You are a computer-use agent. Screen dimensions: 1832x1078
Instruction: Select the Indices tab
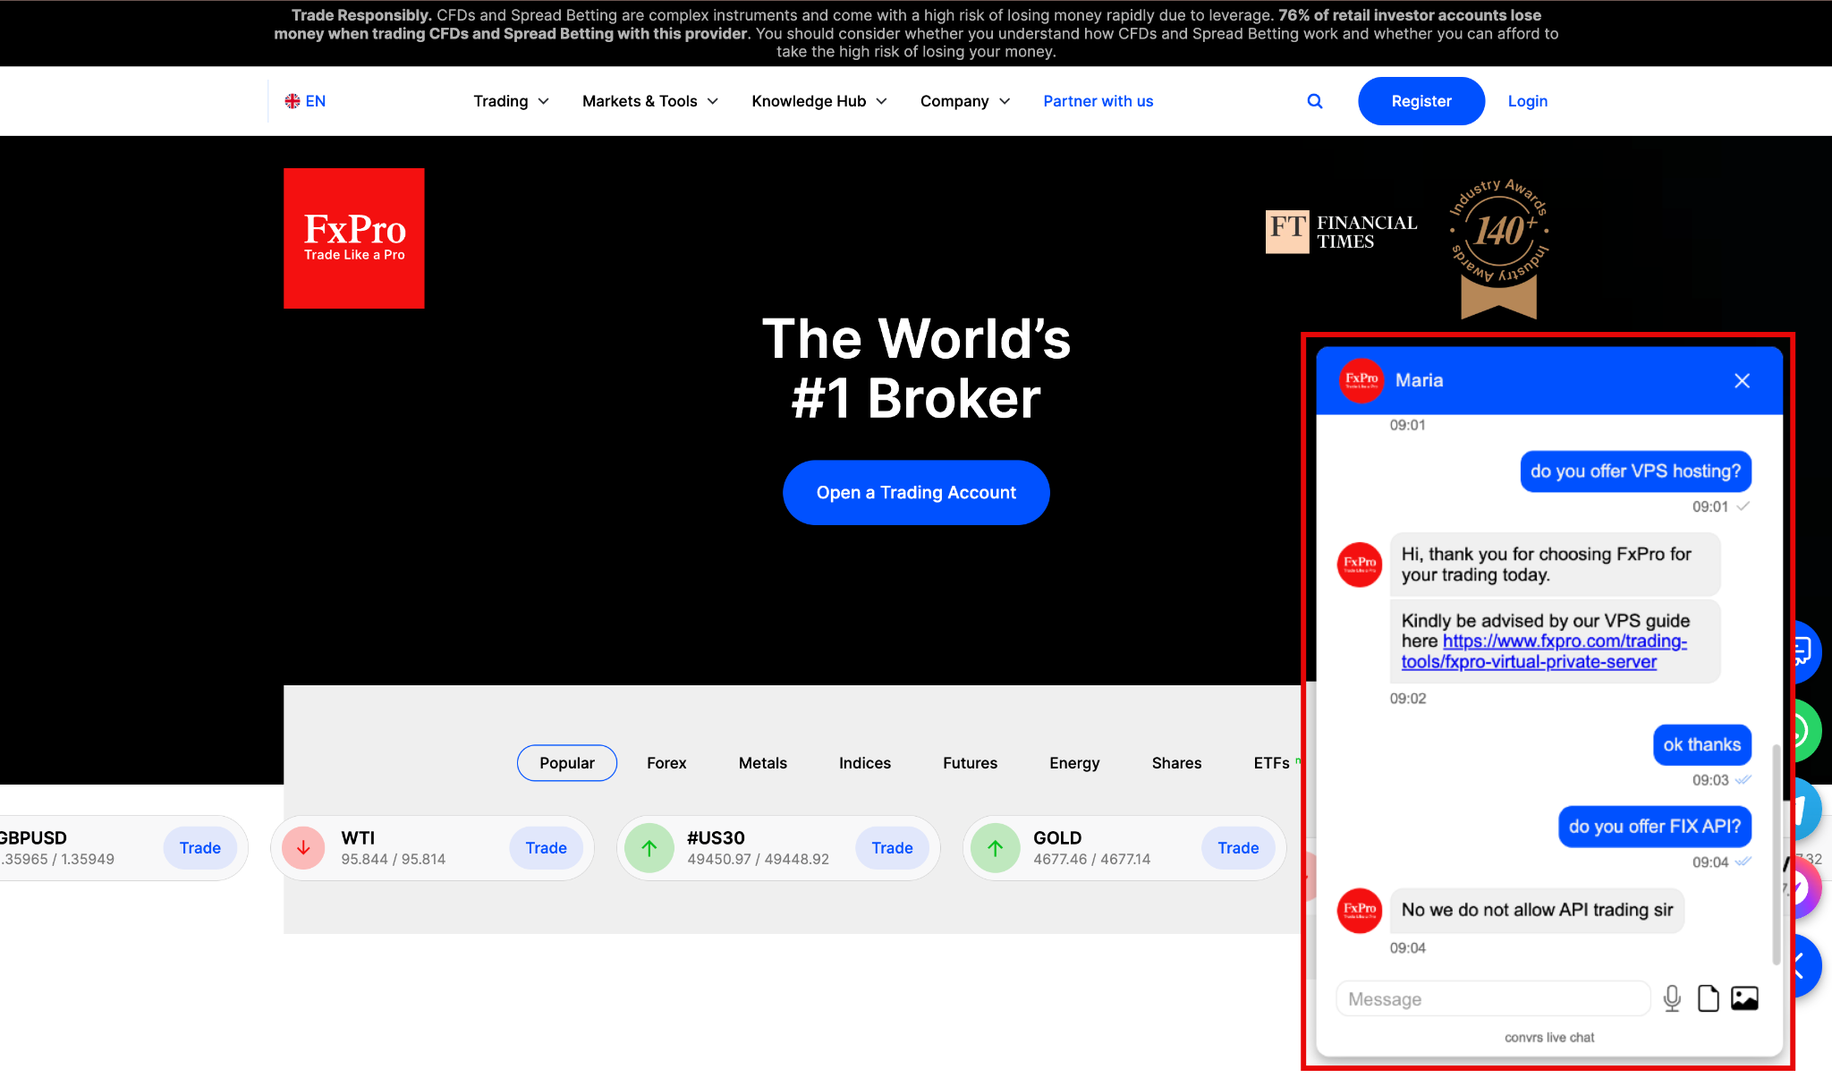865,763
